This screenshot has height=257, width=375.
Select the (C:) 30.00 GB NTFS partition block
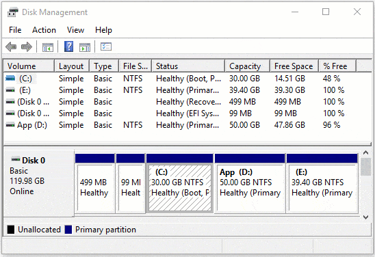[179, 183]
